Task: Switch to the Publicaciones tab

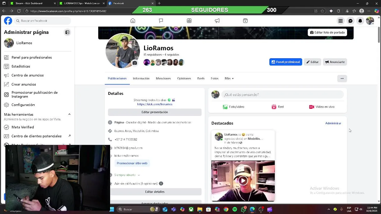Action: point(117,78)
